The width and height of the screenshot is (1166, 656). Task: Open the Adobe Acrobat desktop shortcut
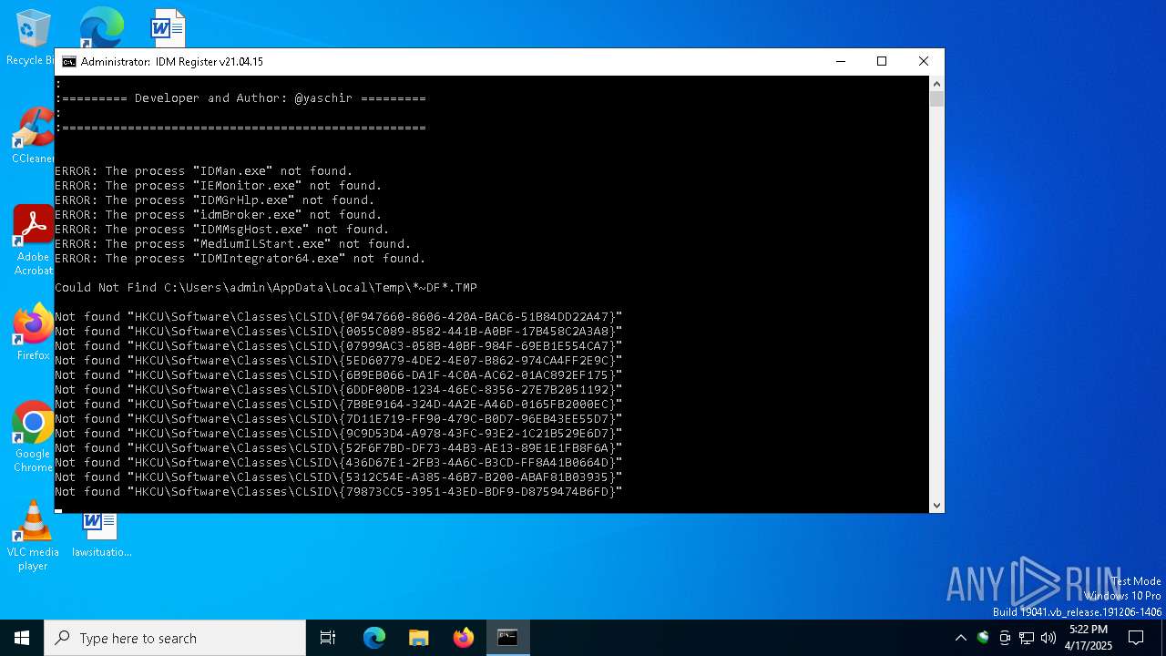click(x=33, y=241)
